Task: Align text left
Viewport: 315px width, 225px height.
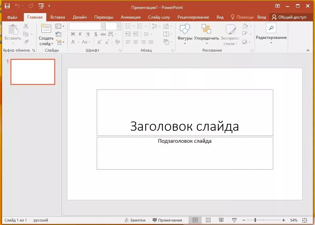Action: coord(128,42)
